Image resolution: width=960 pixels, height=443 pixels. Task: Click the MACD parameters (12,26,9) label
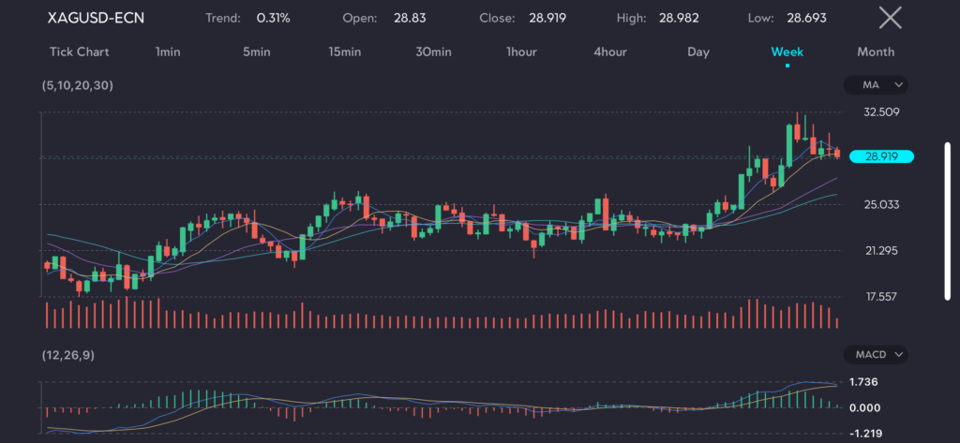(68, 355)
